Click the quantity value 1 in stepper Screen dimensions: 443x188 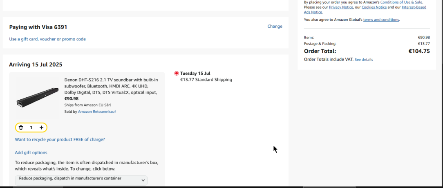[x=31, y=128]
